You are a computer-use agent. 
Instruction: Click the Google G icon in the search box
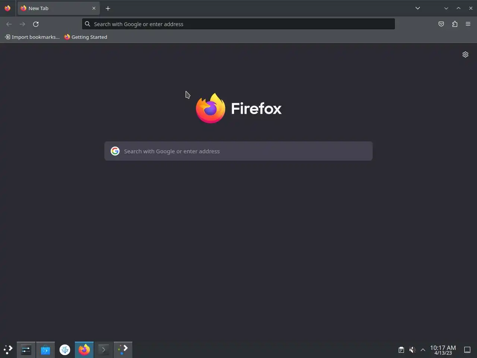pos(115,151)
